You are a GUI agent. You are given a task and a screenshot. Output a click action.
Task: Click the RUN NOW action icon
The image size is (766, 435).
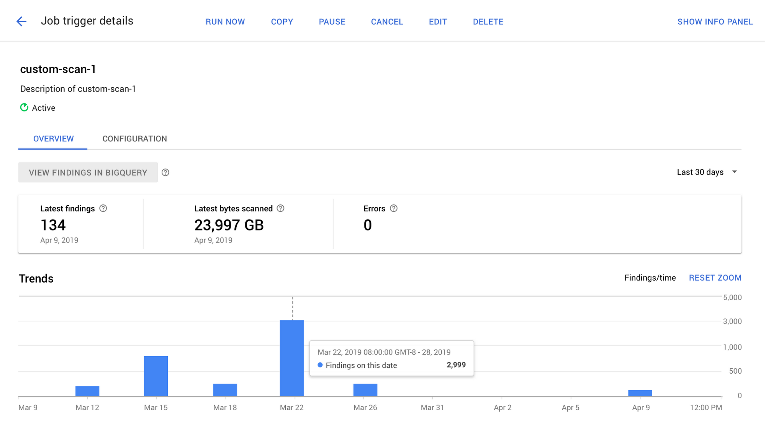coord(225,21)
